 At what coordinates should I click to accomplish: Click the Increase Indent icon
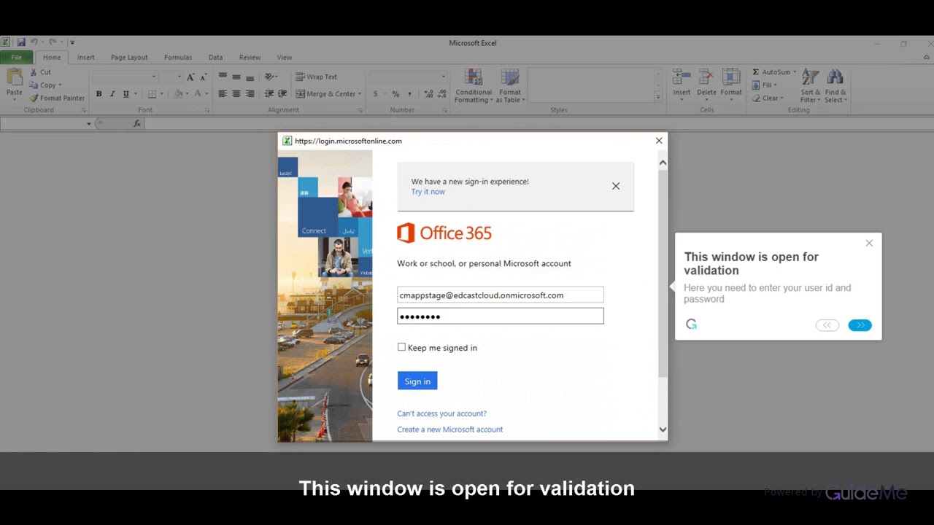click(282, 94)
